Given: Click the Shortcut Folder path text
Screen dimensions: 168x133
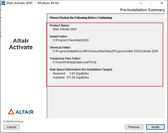Looking at the screenshot, I should coord(105,51).
